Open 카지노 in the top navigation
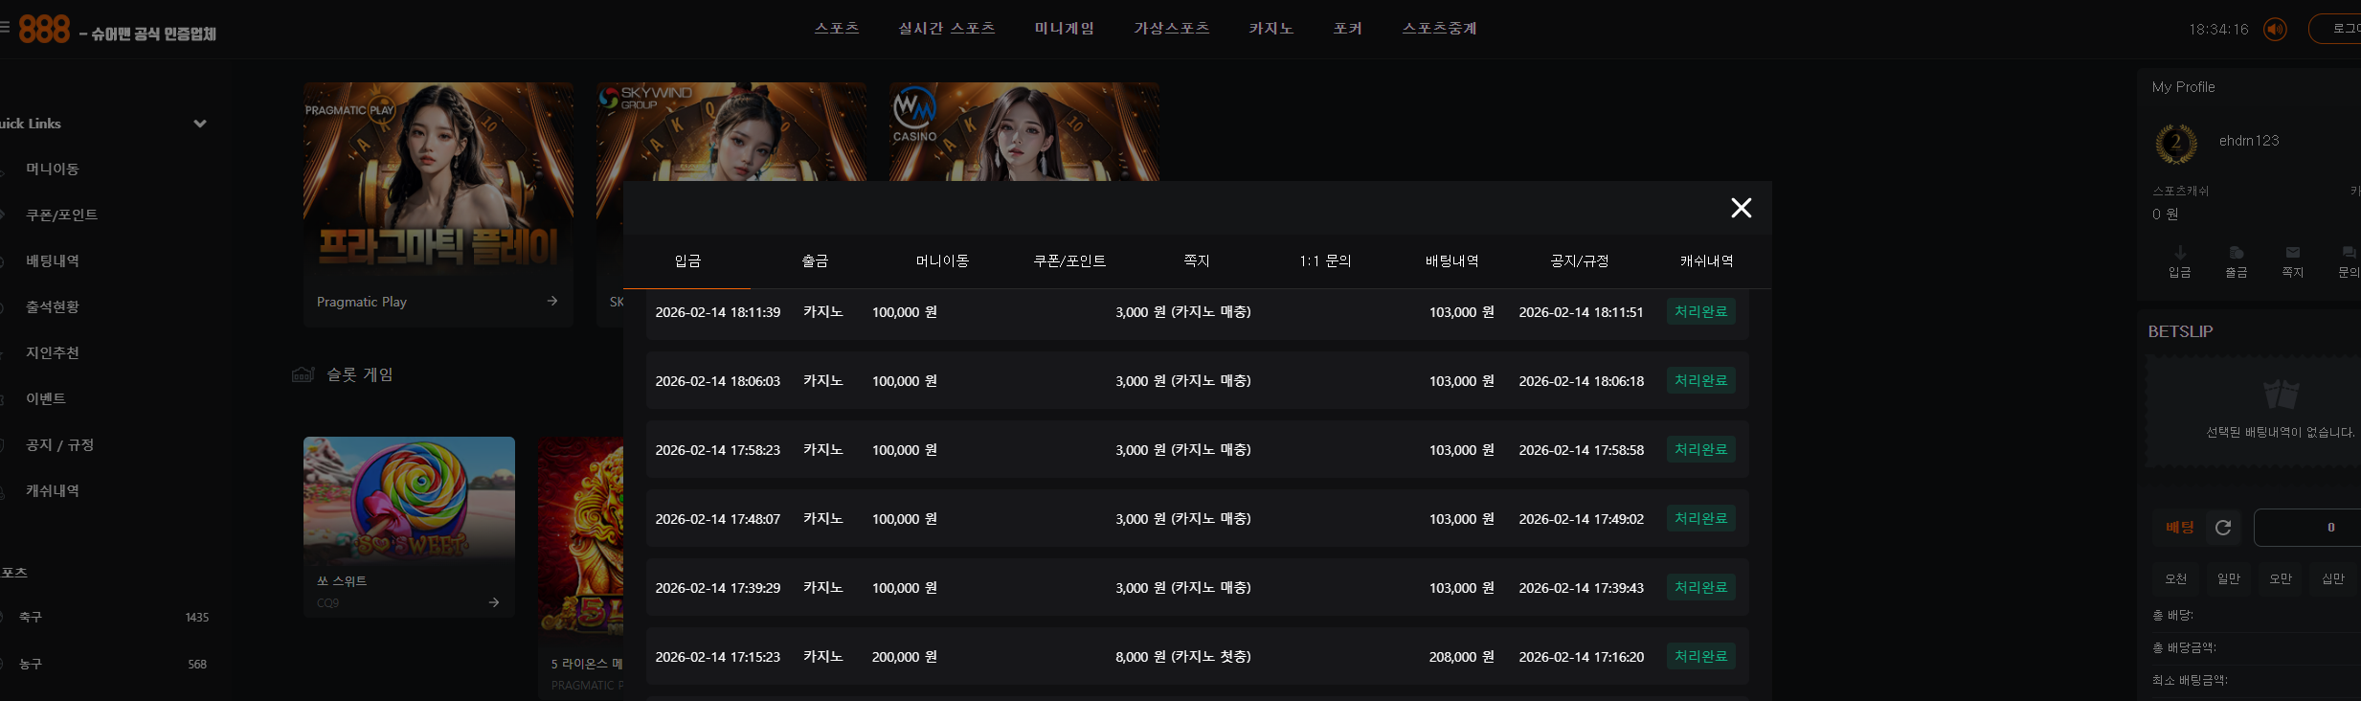This screenshot has width=2361, height=701. tap(1270, 29)
